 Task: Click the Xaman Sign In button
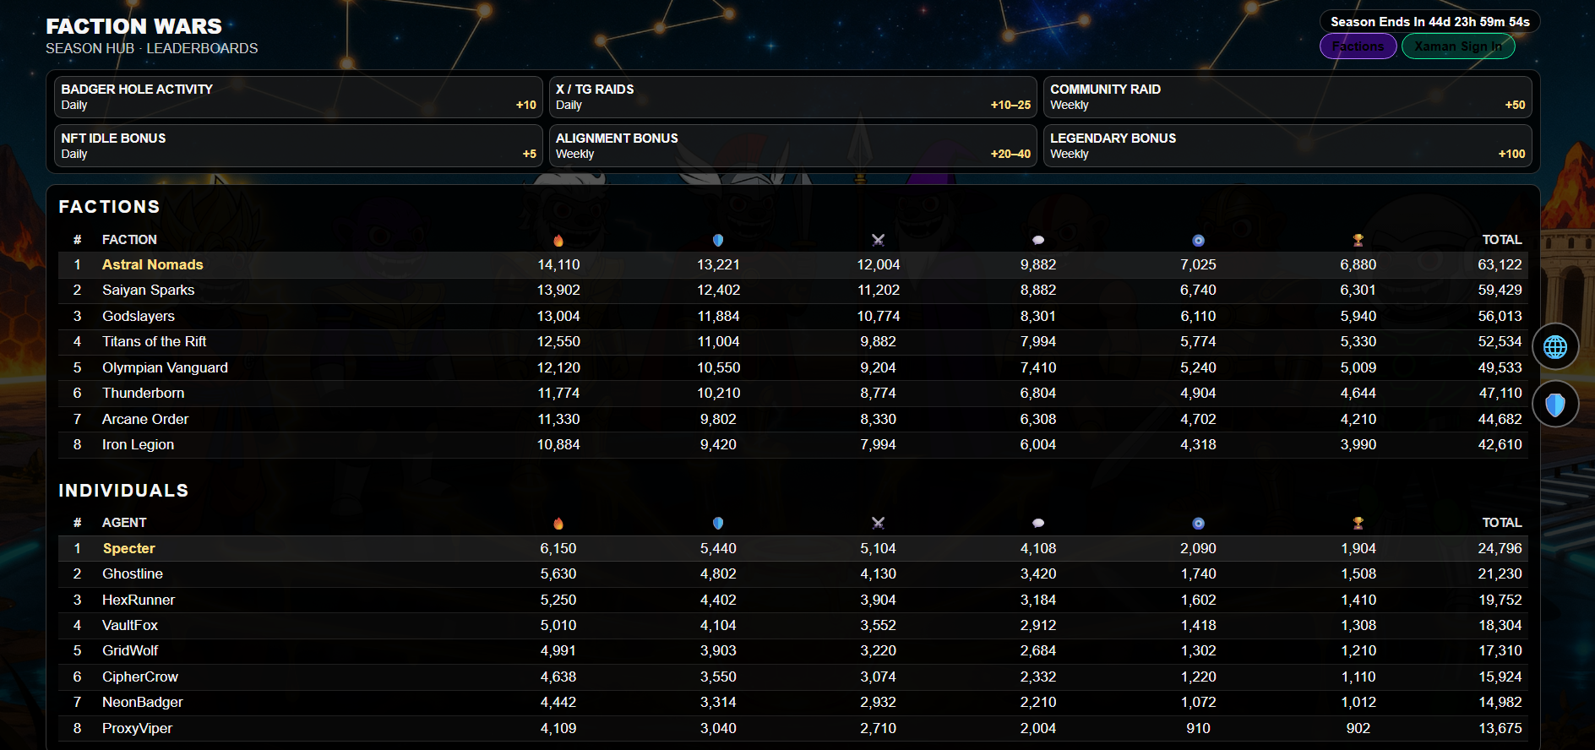(x=1458, y=46)
